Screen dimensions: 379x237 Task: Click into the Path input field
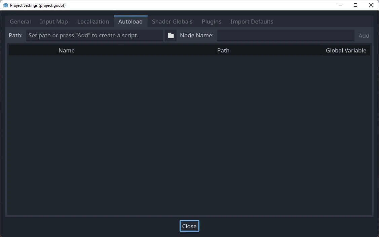94,35
